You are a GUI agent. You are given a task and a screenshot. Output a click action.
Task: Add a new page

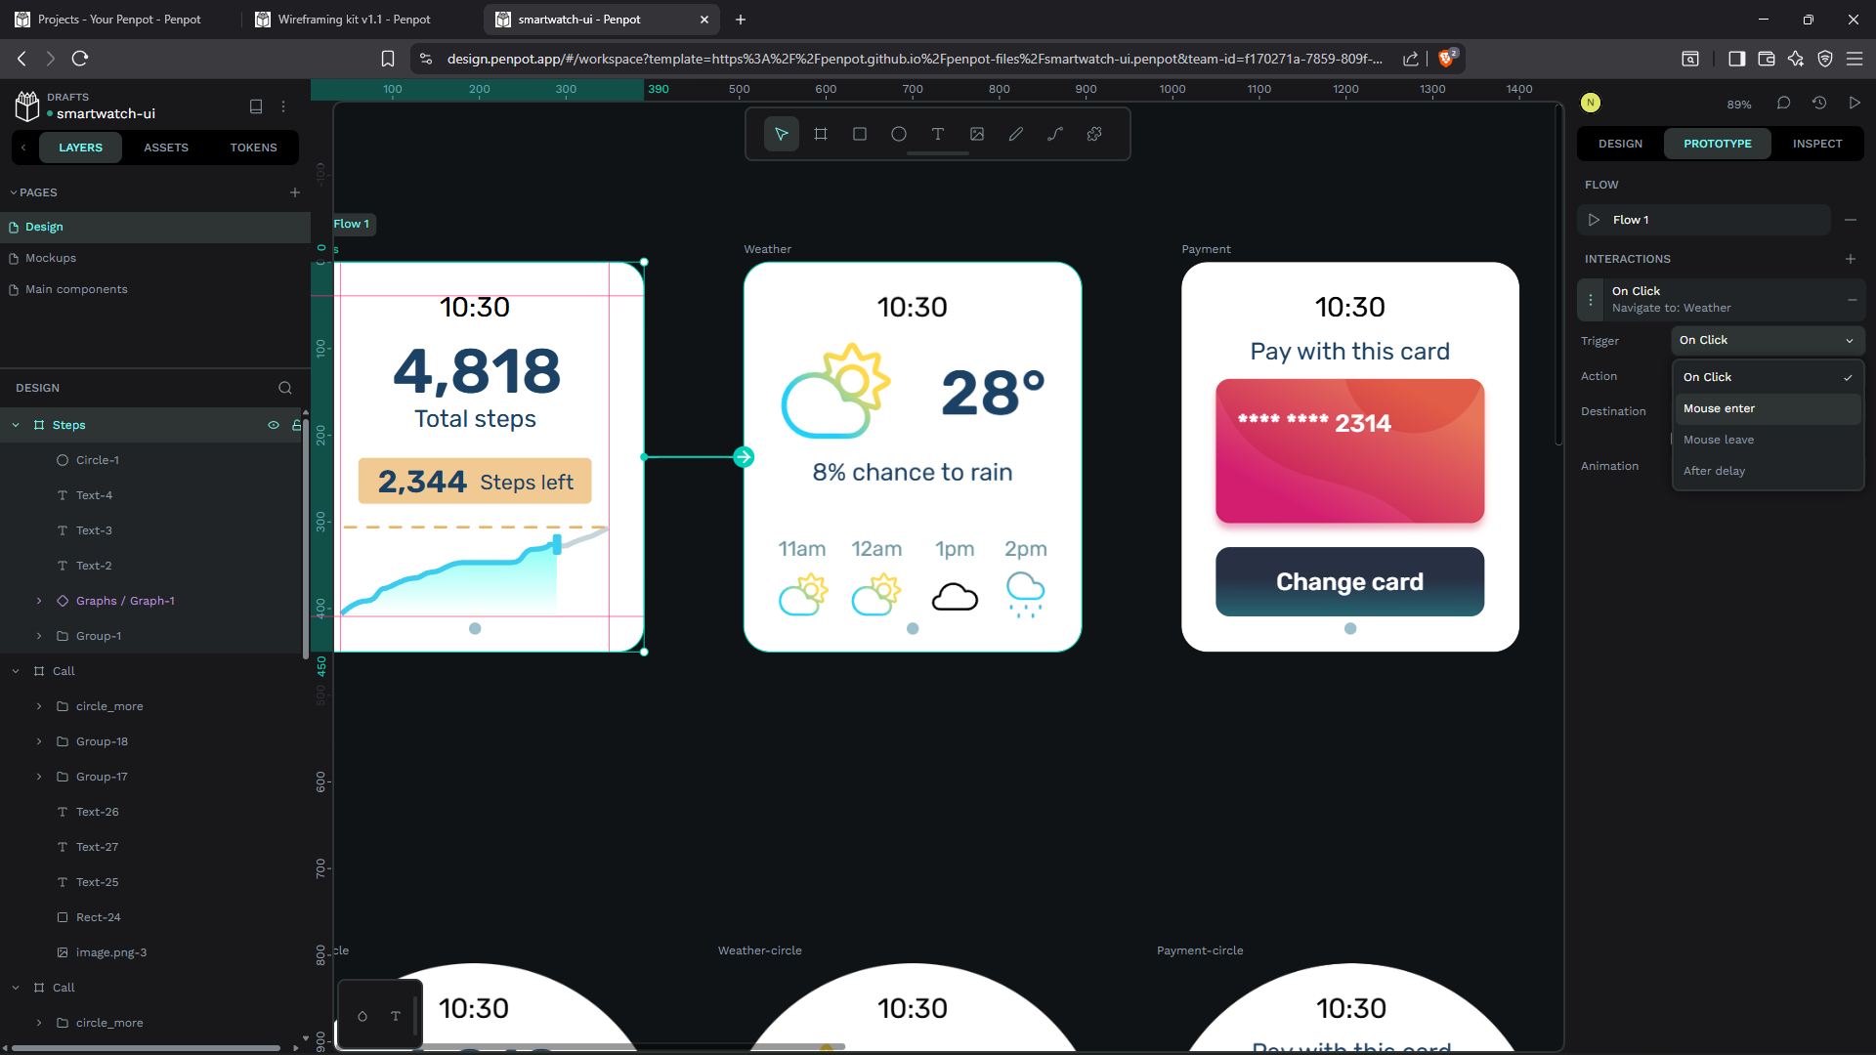click(x=295, y=192)
